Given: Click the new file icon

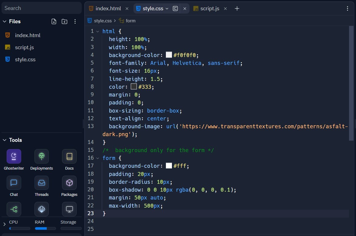Looking at the screenshot, I should coord(54,21).
